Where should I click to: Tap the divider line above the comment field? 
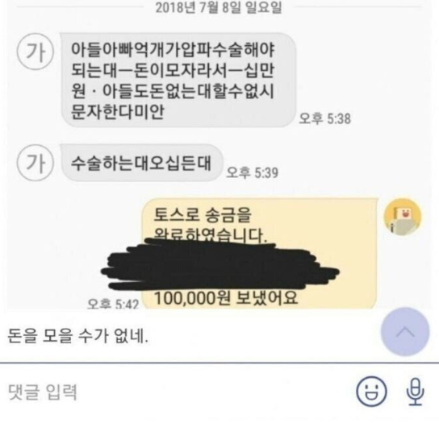pyautogui.click(x=219, y=363)
